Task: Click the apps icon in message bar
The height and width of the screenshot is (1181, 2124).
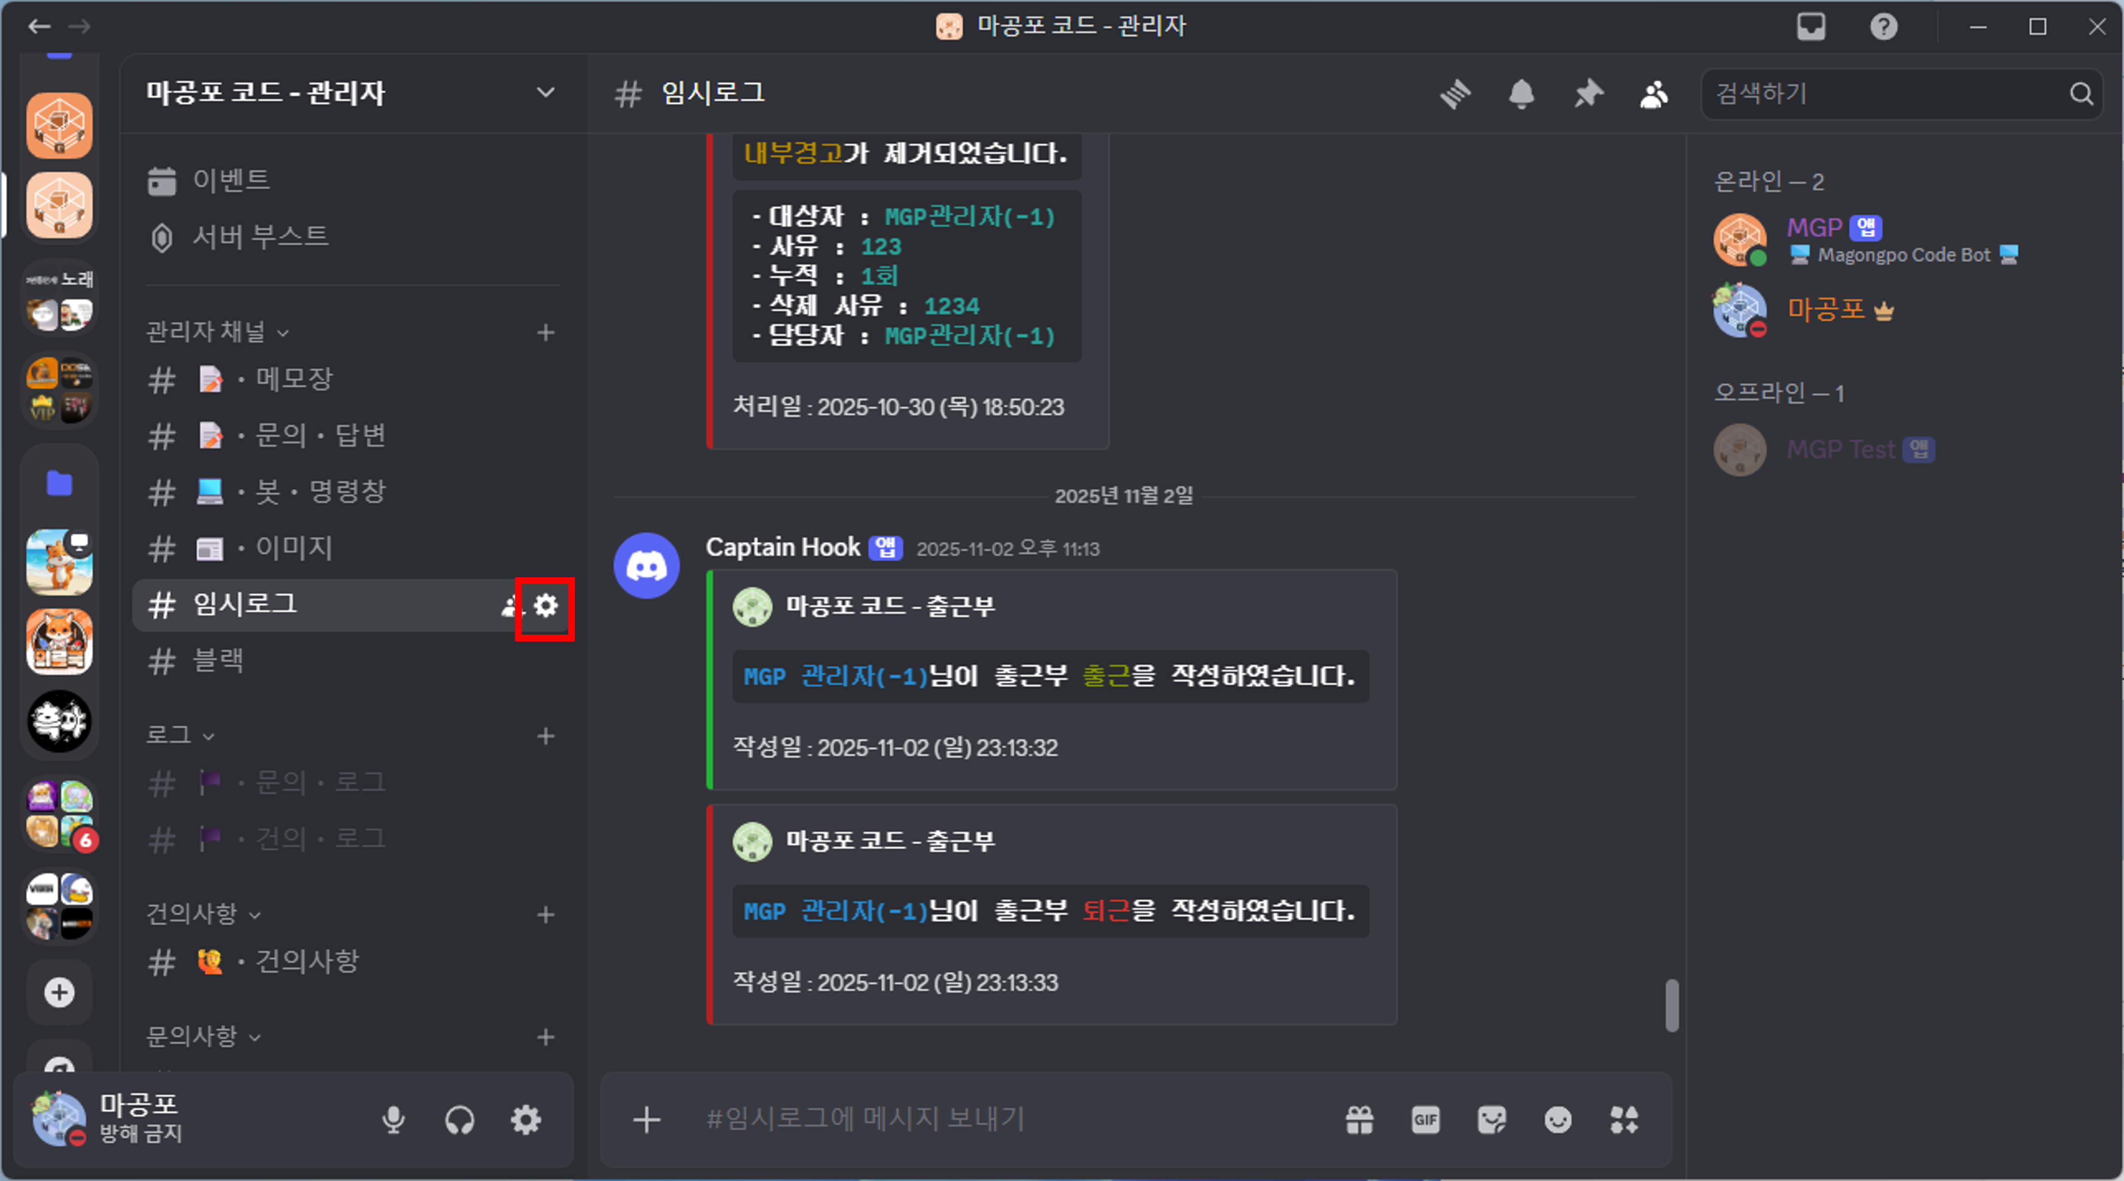Action: point(1623,1119)
